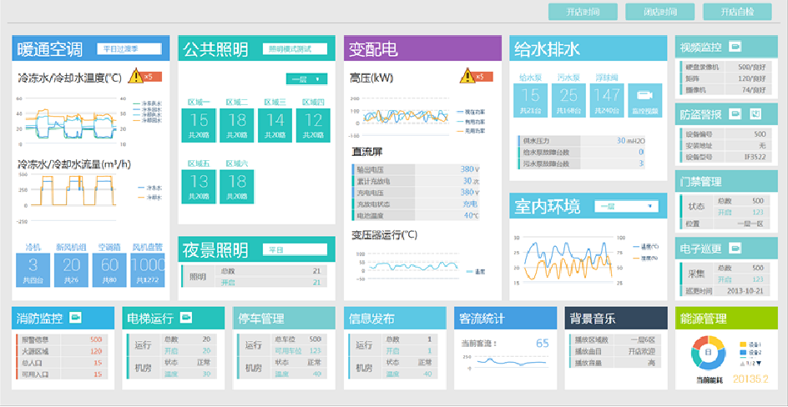Click the 变配电 warning triangle alert icon
788x407 pixels.
click(x=466, y=77)
